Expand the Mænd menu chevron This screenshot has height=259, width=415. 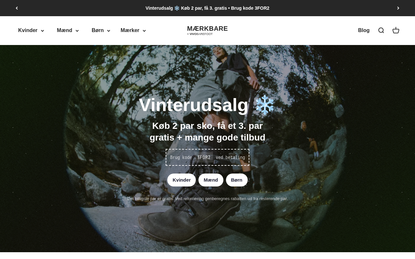tap(77, 31)
